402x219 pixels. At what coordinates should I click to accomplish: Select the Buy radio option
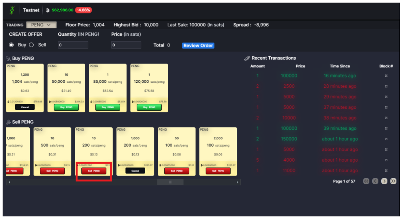point(12,45)
